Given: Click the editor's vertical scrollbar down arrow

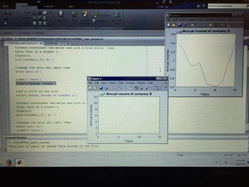Looking at the screenshot, I should [246, 132].
